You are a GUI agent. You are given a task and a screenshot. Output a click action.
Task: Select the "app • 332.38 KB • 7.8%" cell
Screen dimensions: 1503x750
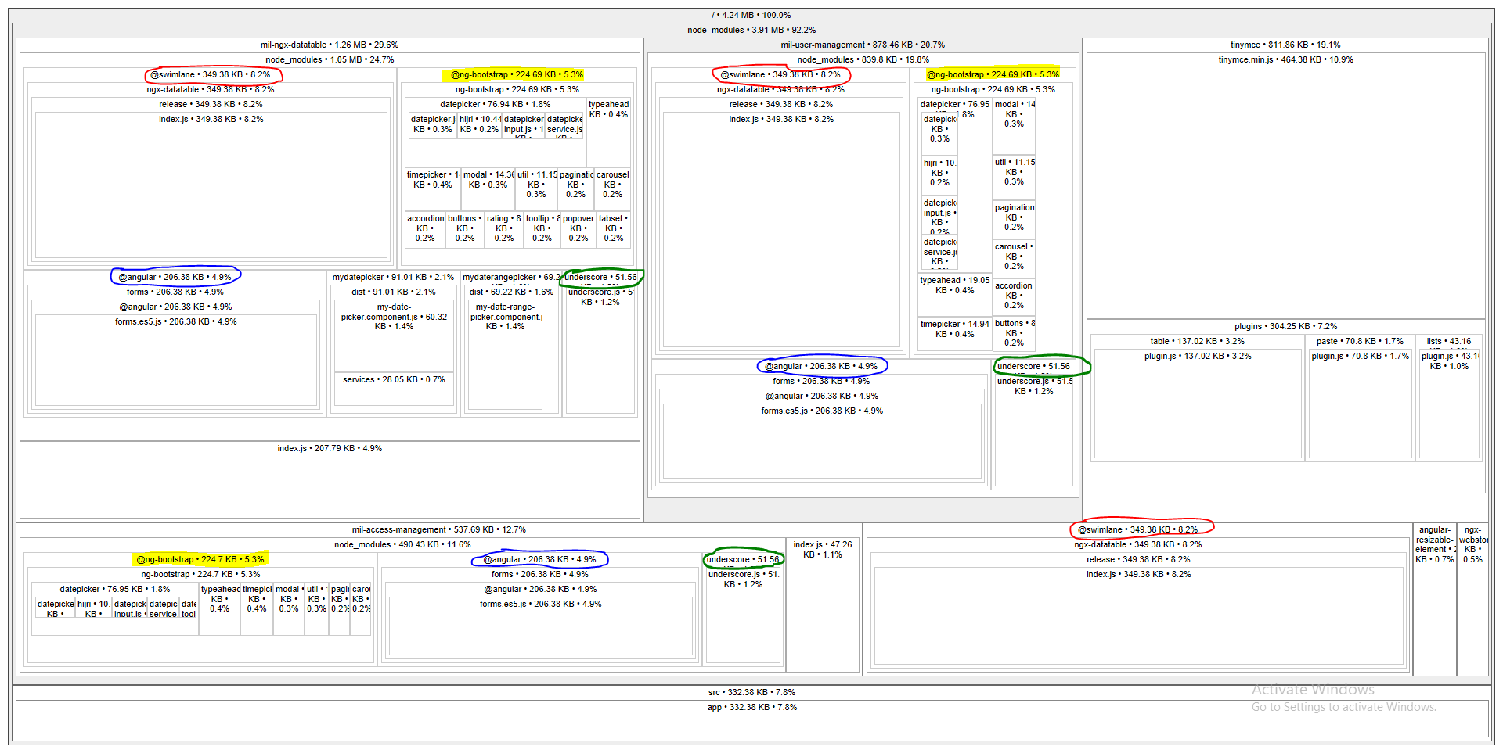coord(751,707)
